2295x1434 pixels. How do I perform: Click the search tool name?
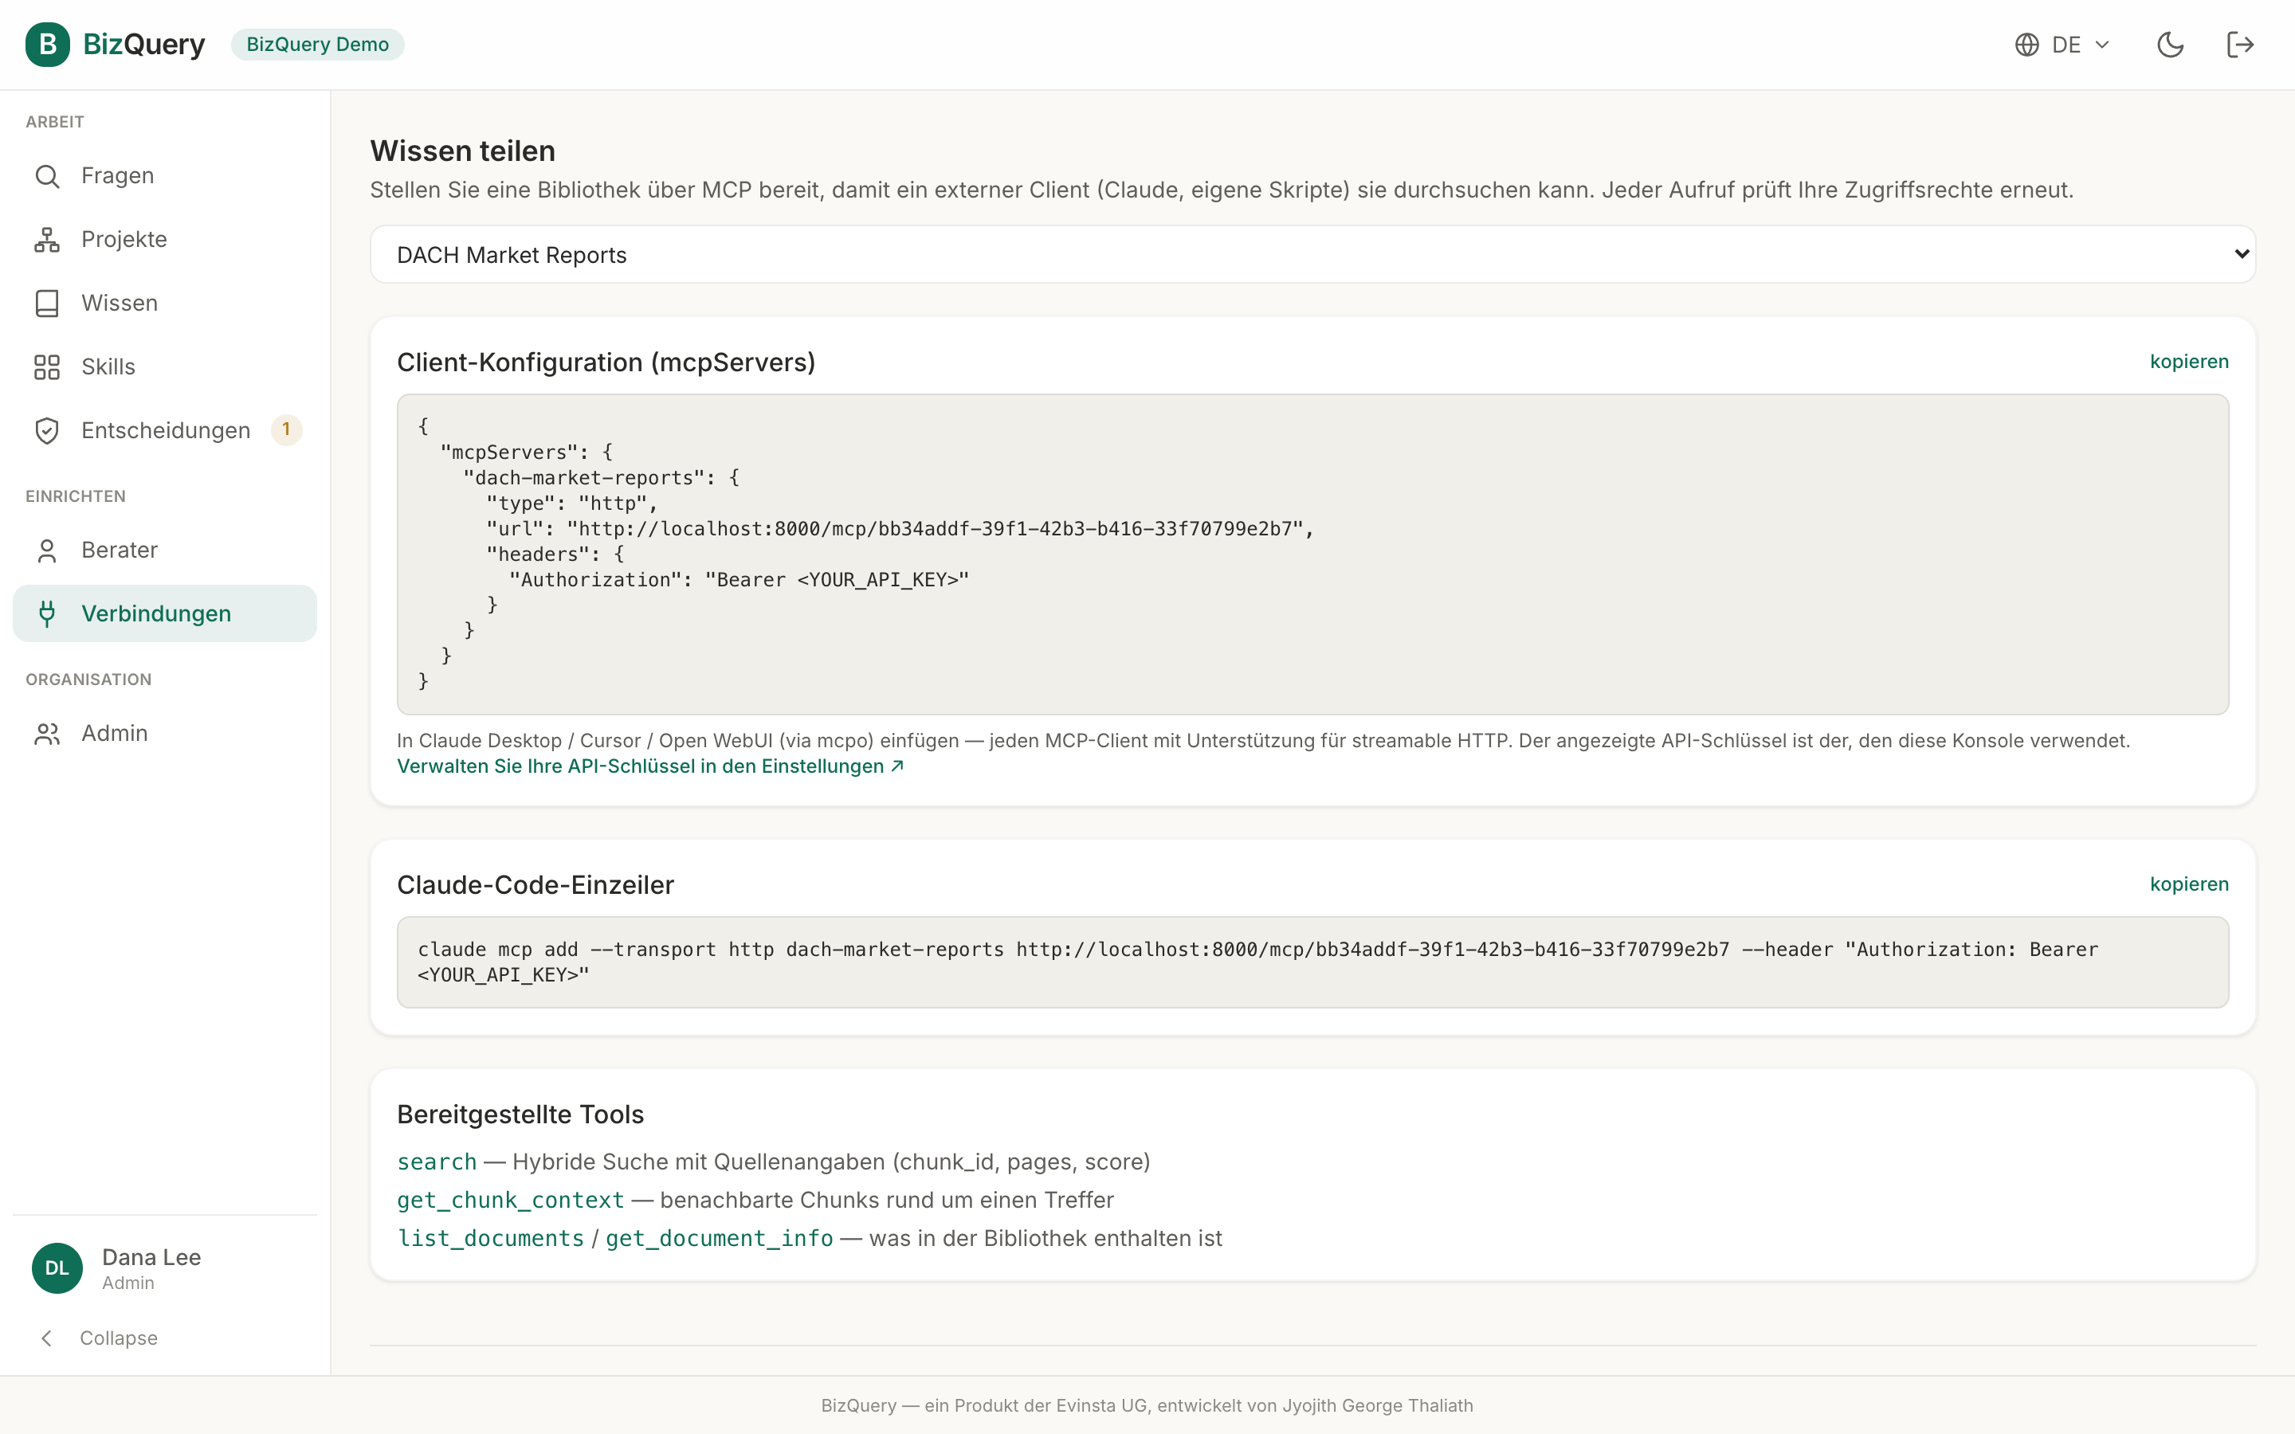437,1162
